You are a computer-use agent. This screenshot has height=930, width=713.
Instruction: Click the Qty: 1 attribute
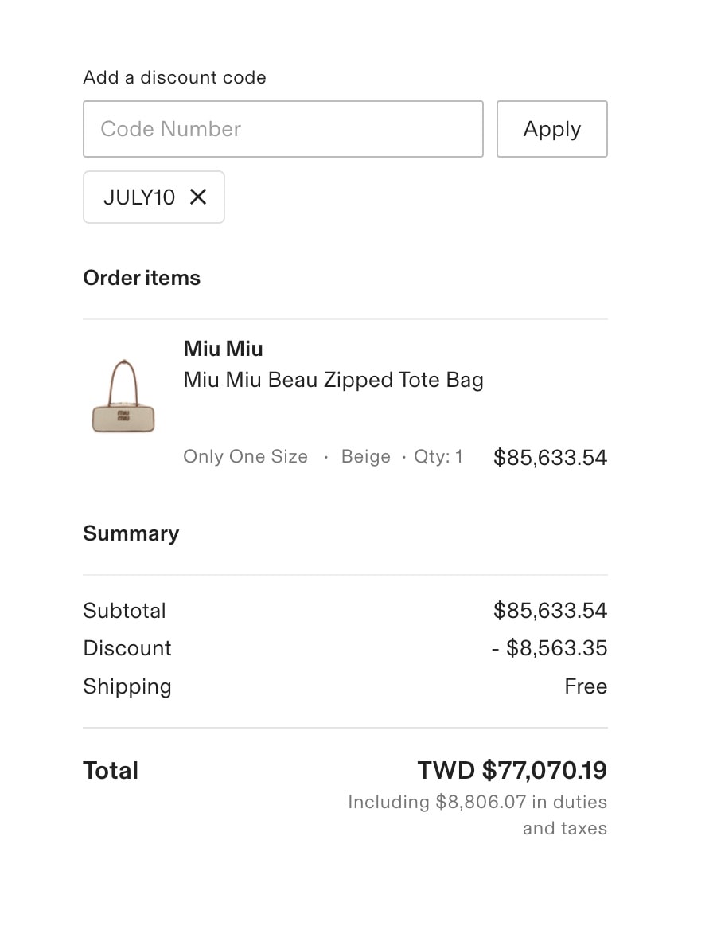pyautogui.click(x=438, y=456)
